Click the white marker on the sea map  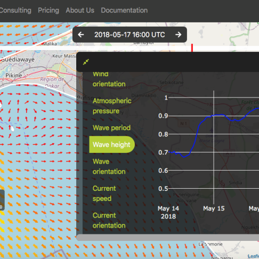[x=12, y=128]
